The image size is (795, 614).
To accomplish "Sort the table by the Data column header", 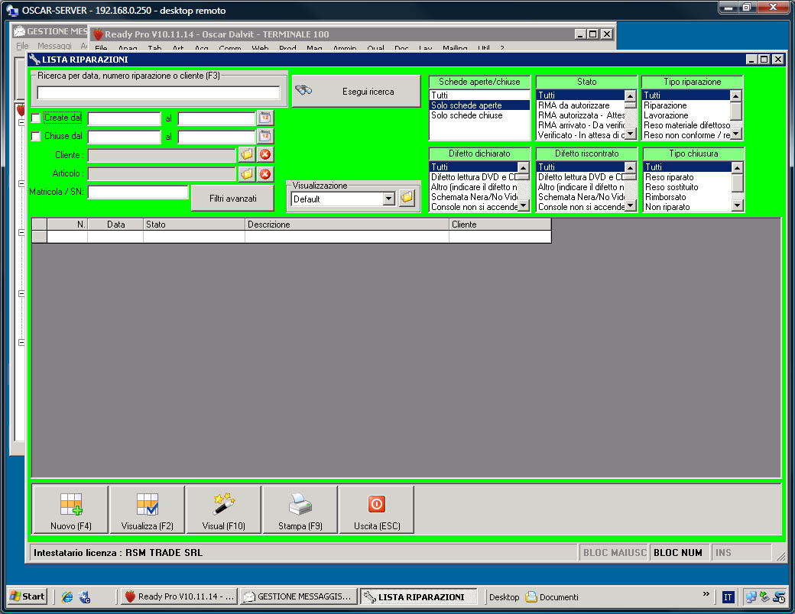I will (115, 225).
